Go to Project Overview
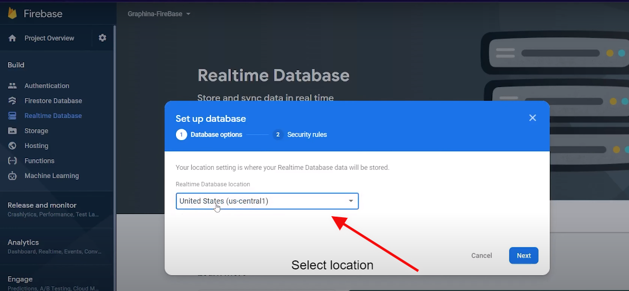The width and height of the screenshot is (629, 291). click(49, 38)
